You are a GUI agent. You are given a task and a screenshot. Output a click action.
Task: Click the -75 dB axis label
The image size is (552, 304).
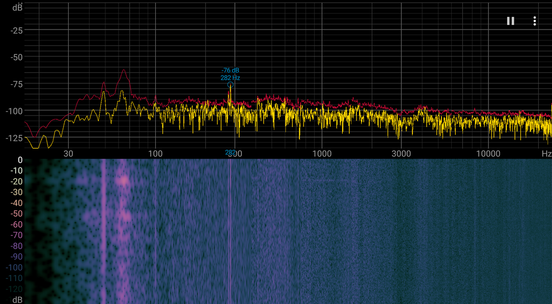pos(16,84)
